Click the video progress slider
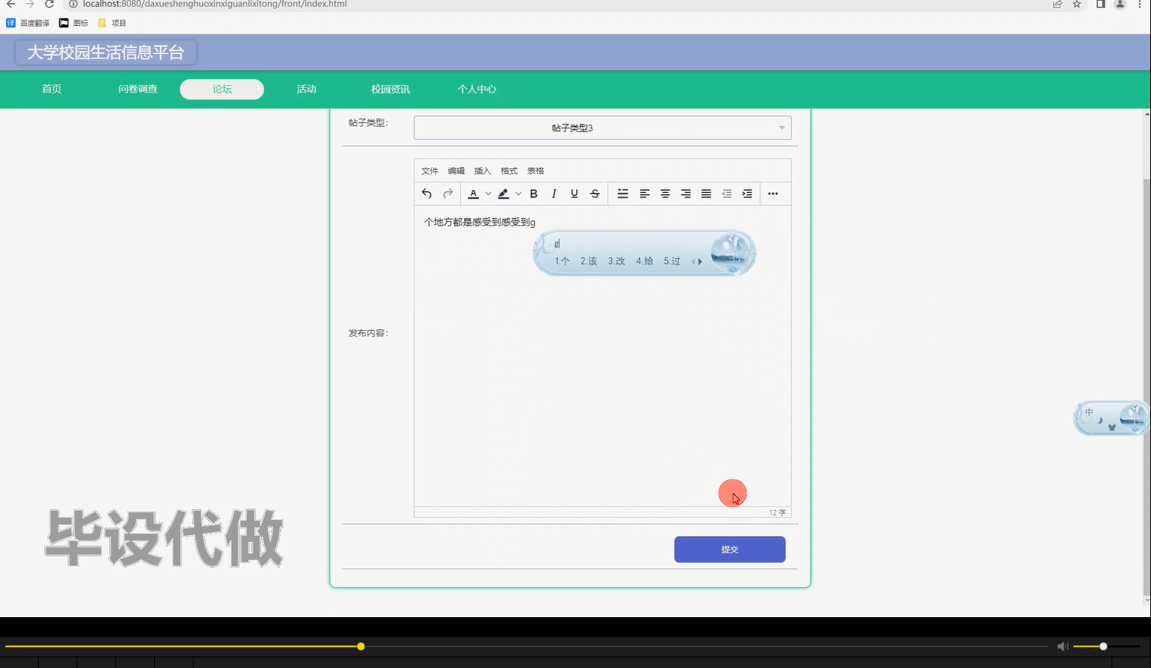The height and width of the screenshot is (668, 1151). tap(360, 646)
